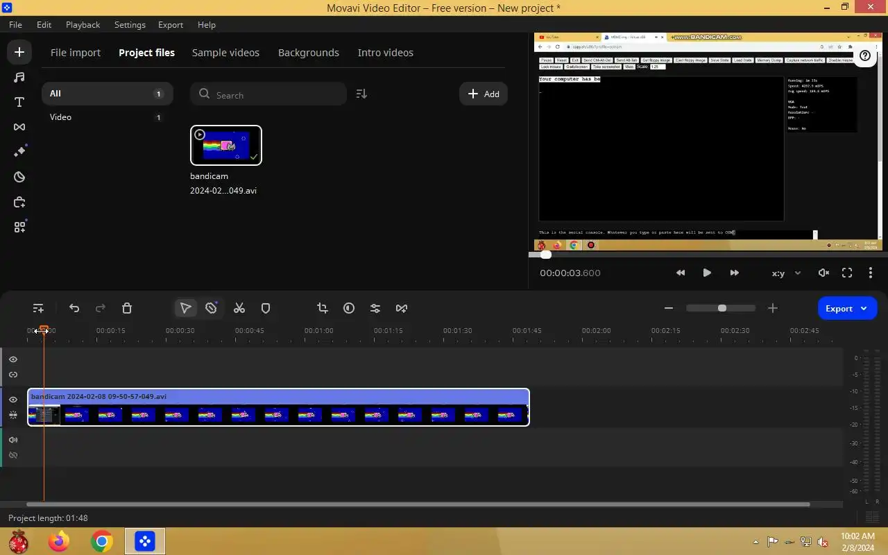This screenshot has width=888, height=555.
Task: Mute the audio track
Action: tap(13, 440)
